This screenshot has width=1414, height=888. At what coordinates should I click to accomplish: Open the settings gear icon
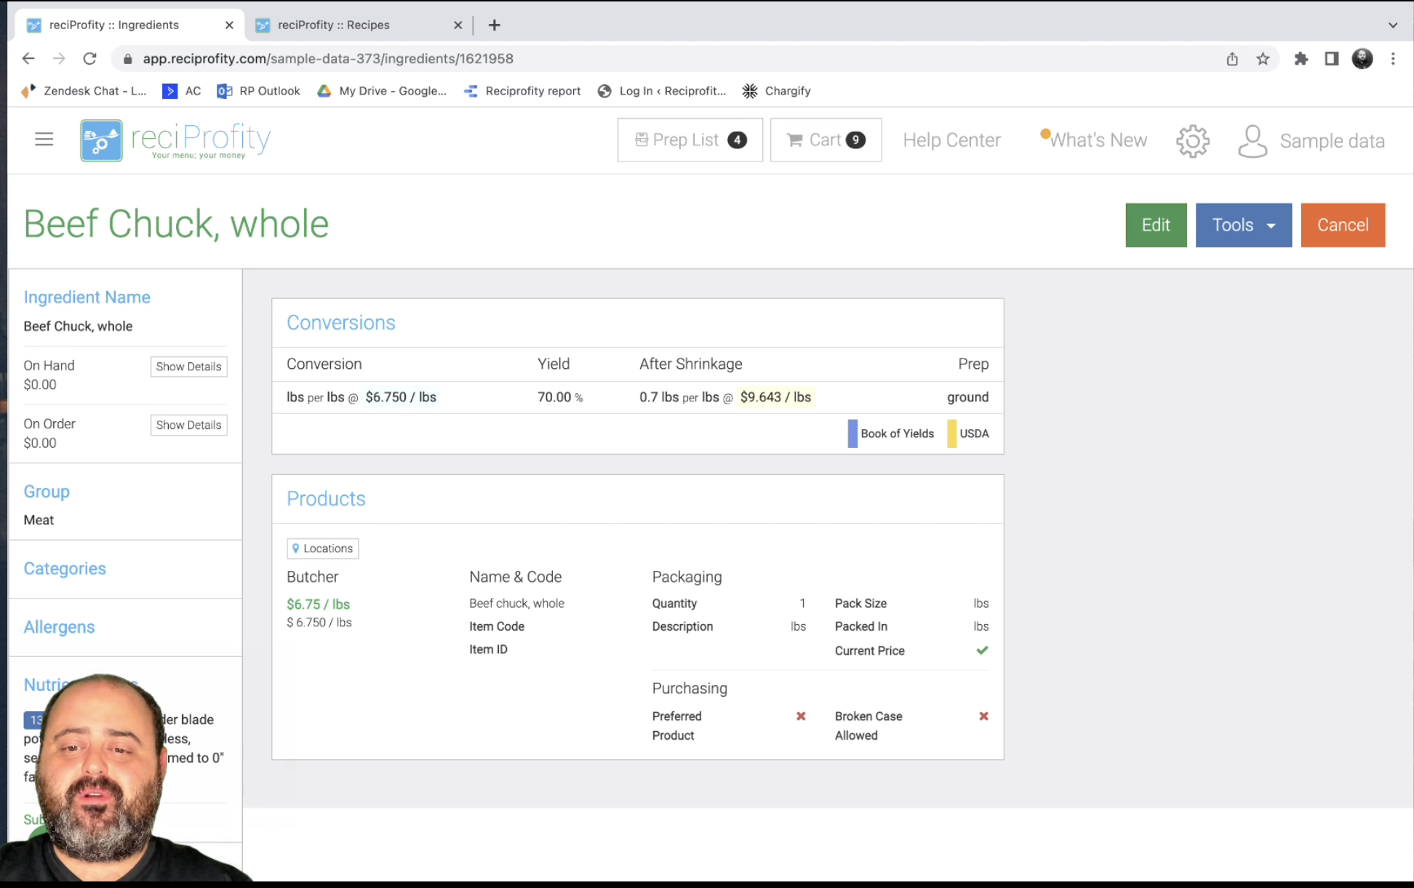tap(1192, 140)
